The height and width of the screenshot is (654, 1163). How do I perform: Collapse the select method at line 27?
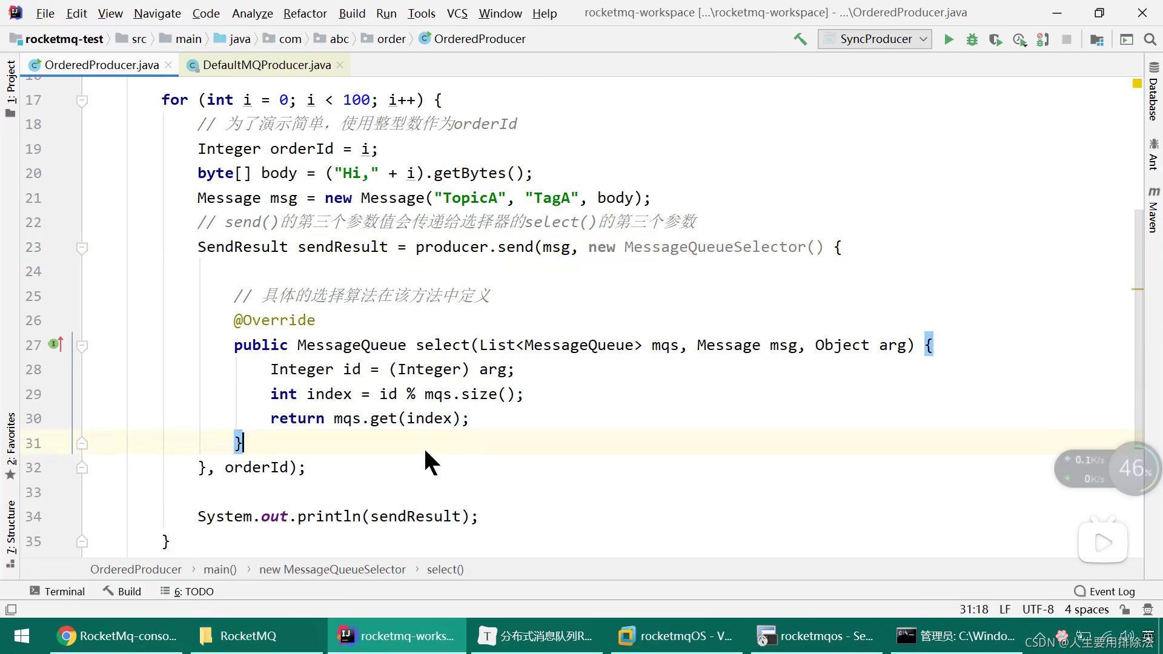pos(82,346)
